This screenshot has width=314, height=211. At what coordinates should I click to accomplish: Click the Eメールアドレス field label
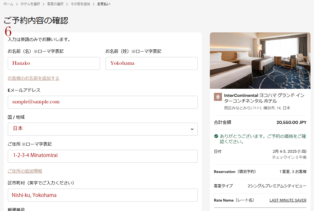click(24, 90)
